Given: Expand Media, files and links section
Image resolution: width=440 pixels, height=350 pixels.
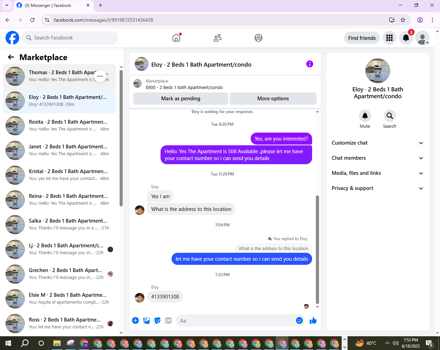Looking at the screenshot, I should coord(377,173).
